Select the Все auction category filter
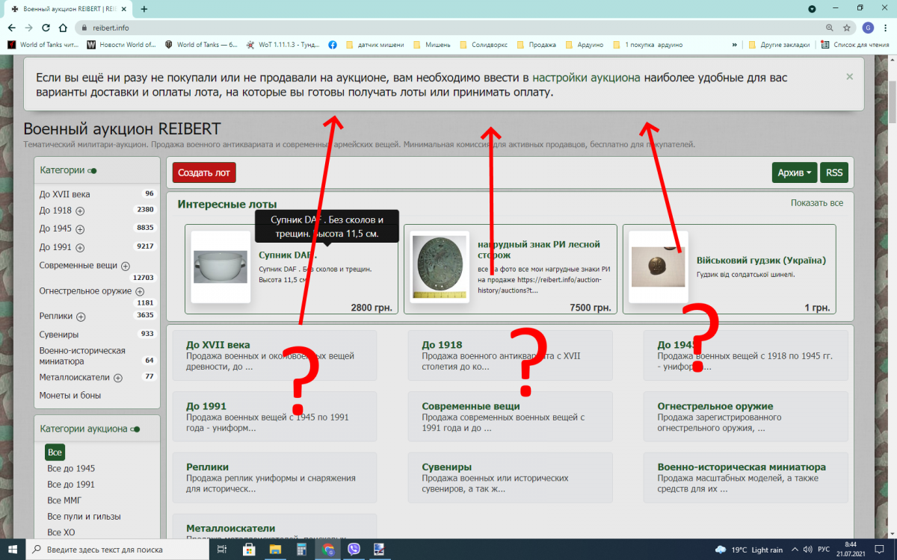 click(55, 452)
